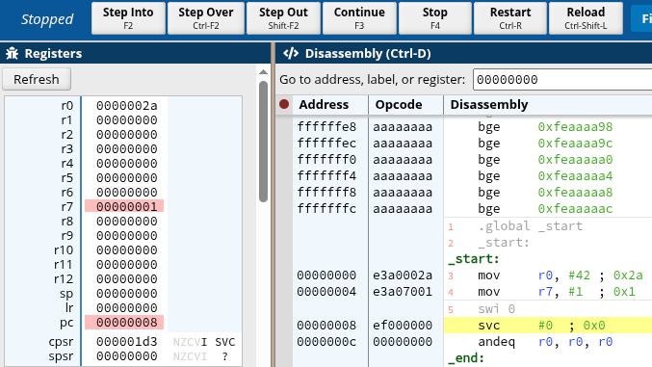Click the registers panel scrollbar thumb
This screenshot has width=652, height=367.
pyautogui.click(x=263, y=142)
